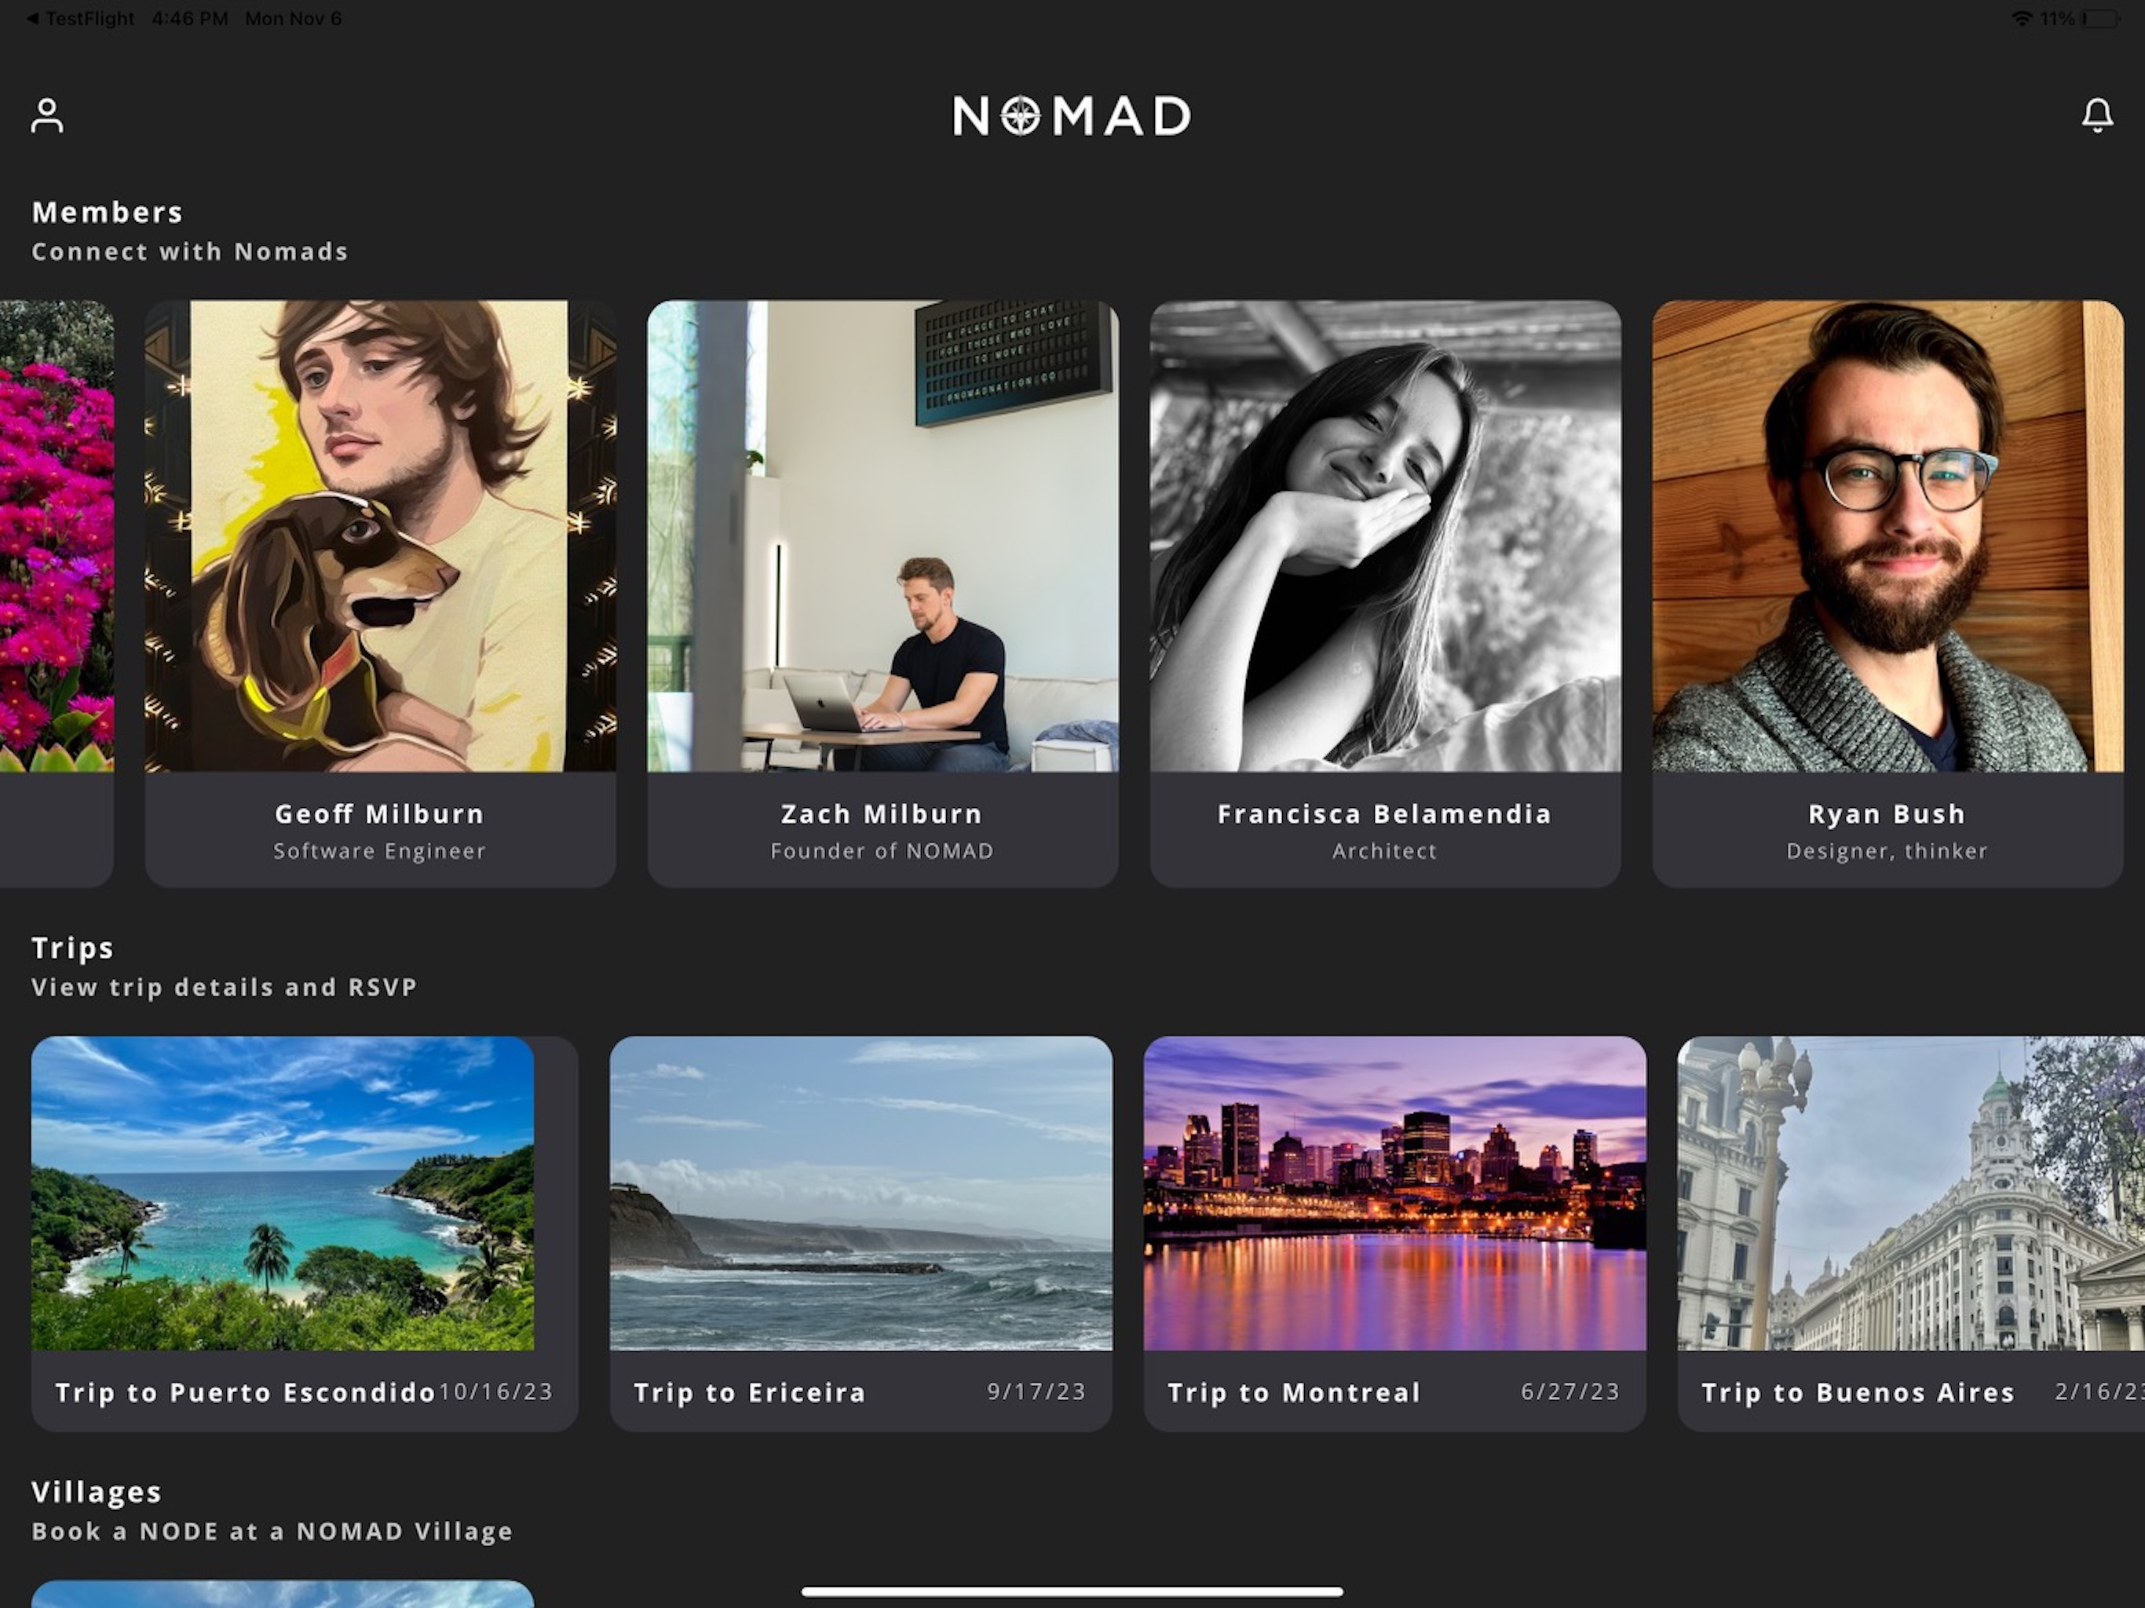Select 'Trip to Montreal' title
Image resolution: width=2145 pixels, height=1608 pixels.
(x=1294, y=1393)
